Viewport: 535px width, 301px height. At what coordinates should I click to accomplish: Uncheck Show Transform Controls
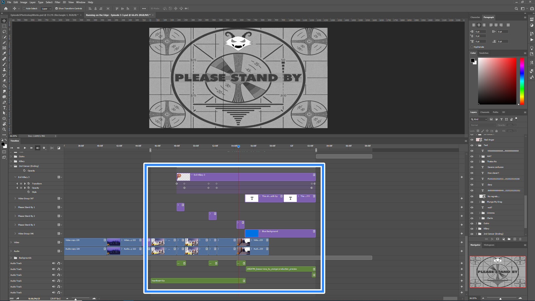(57, 8)
